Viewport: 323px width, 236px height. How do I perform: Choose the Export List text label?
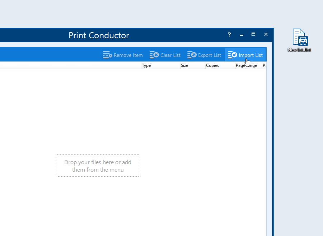(x=210, y=55)
